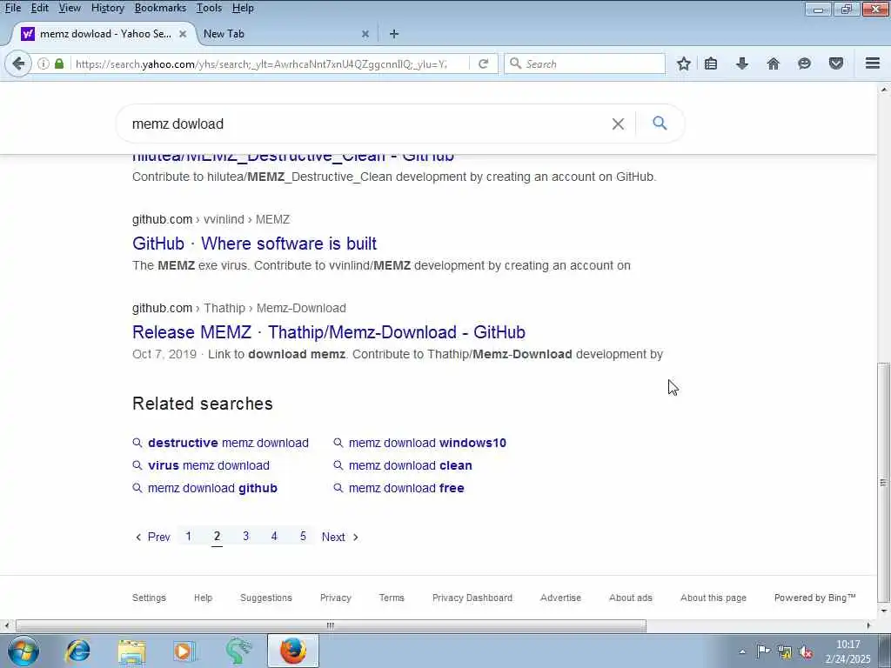Go back using the browser back arrow
This screenshot has height=668, width=891.
tap(18, 63)
